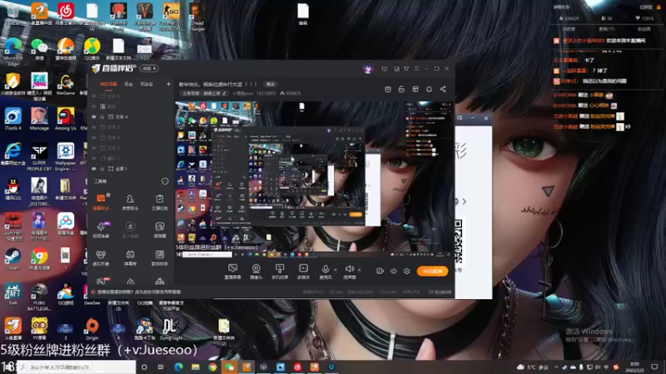
Task: Click the stream preview thumbnail area
Action: point(315,180)
